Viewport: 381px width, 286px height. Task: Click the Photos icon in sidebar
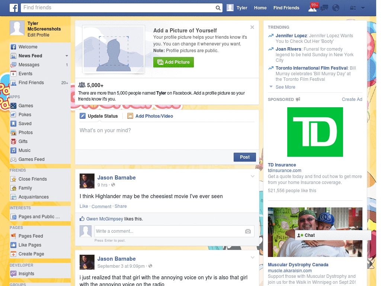[x=13, y=133]
